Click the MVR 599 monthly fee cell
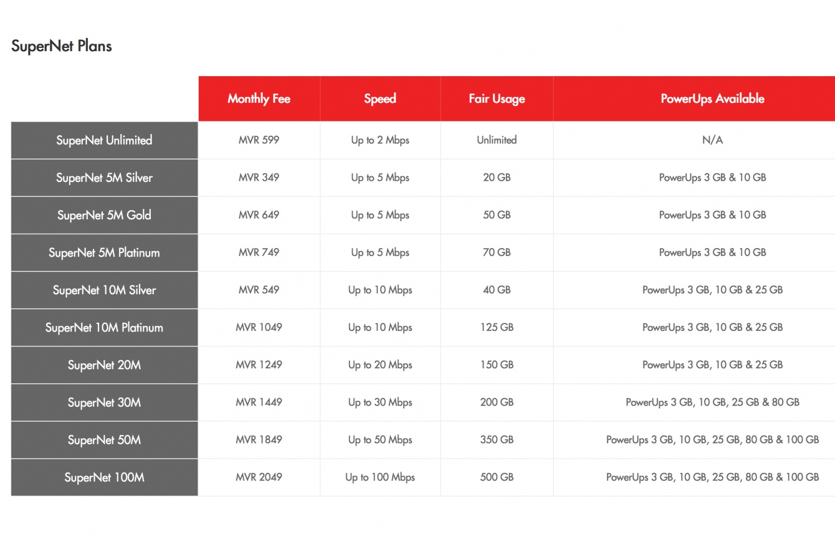Image resolution: width=835 pixels, height=539 pixels. click(259, 140)
